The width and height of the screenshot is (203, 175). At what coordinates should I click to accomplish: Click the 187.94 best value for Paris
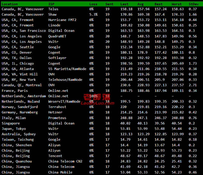click(x=160, y=91)
